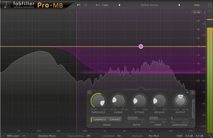
Task: Click the 500 frequency label
Action: coord(85,131)
